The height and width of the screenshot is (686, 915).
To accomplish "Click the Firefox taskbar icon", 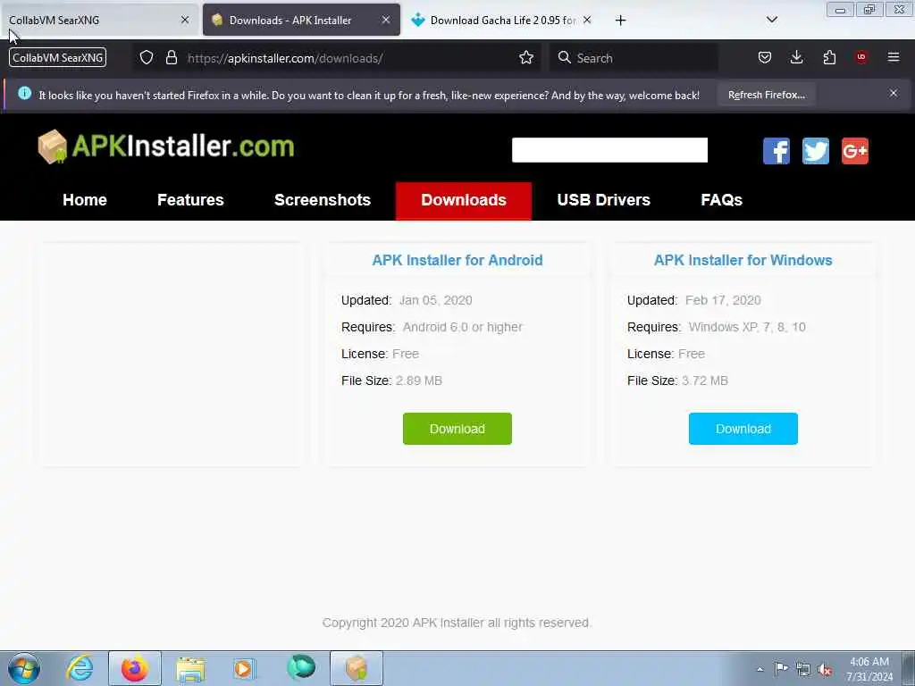I will point(135,668).
